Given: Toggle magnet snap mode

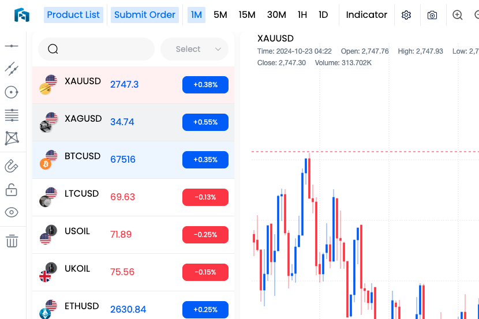Looking at the screenshot, I should (12, 166).
